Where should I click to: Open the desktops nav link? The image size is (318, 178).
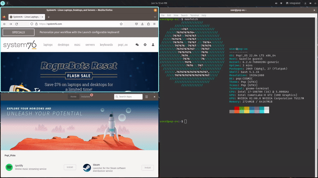pos(63,45)
